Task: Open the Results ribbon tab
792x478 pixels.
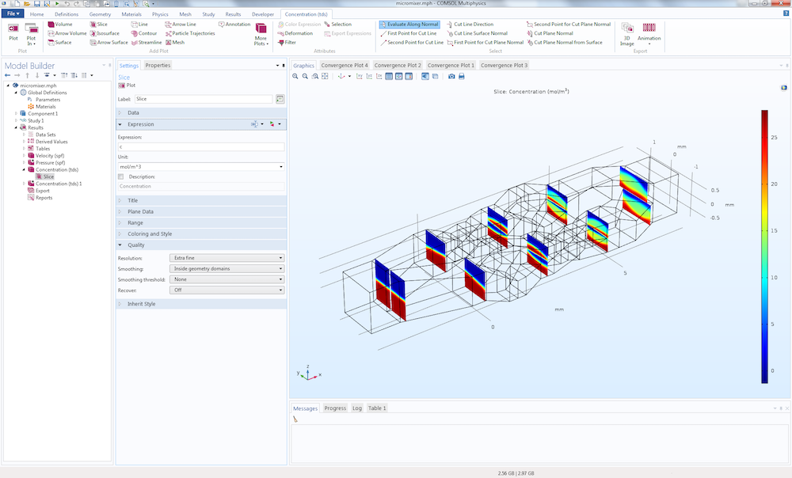Action: (x=233, y=14)
